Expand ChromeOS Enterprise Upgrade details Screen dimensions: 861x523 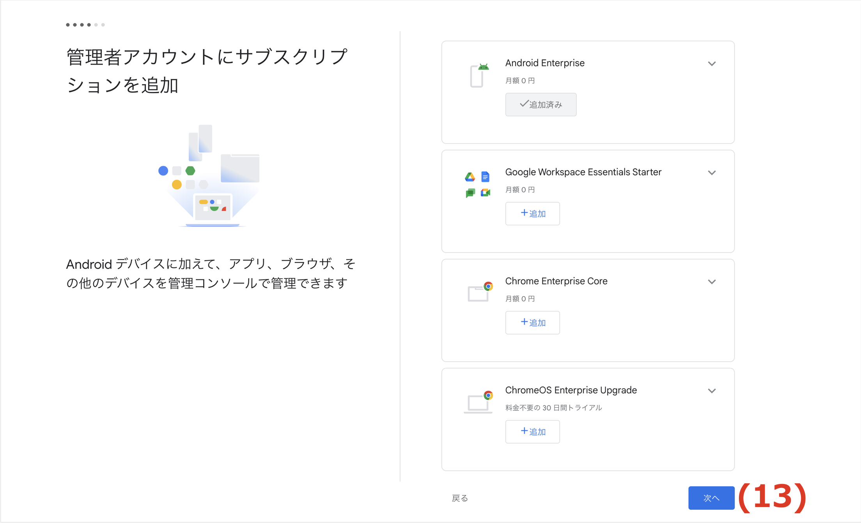click(712, 391)
